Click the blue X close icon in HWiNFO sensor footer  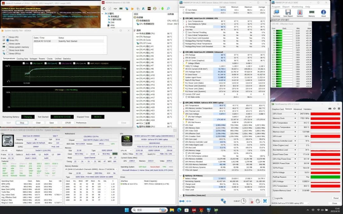[265, 201]
